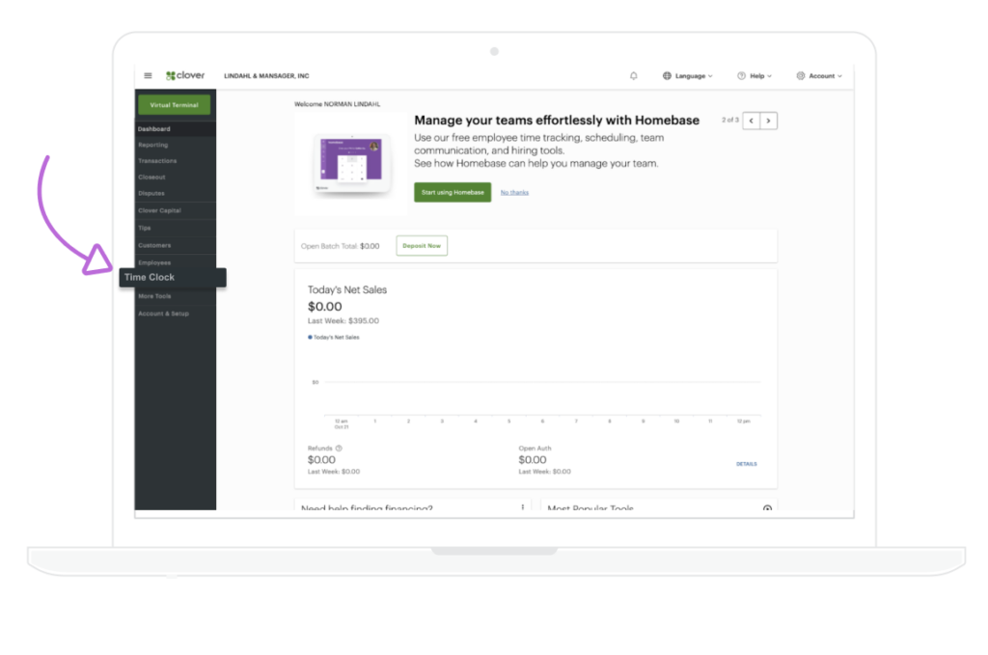
Task: Open the financing card's three-dot menu
Action: [523, 507]
